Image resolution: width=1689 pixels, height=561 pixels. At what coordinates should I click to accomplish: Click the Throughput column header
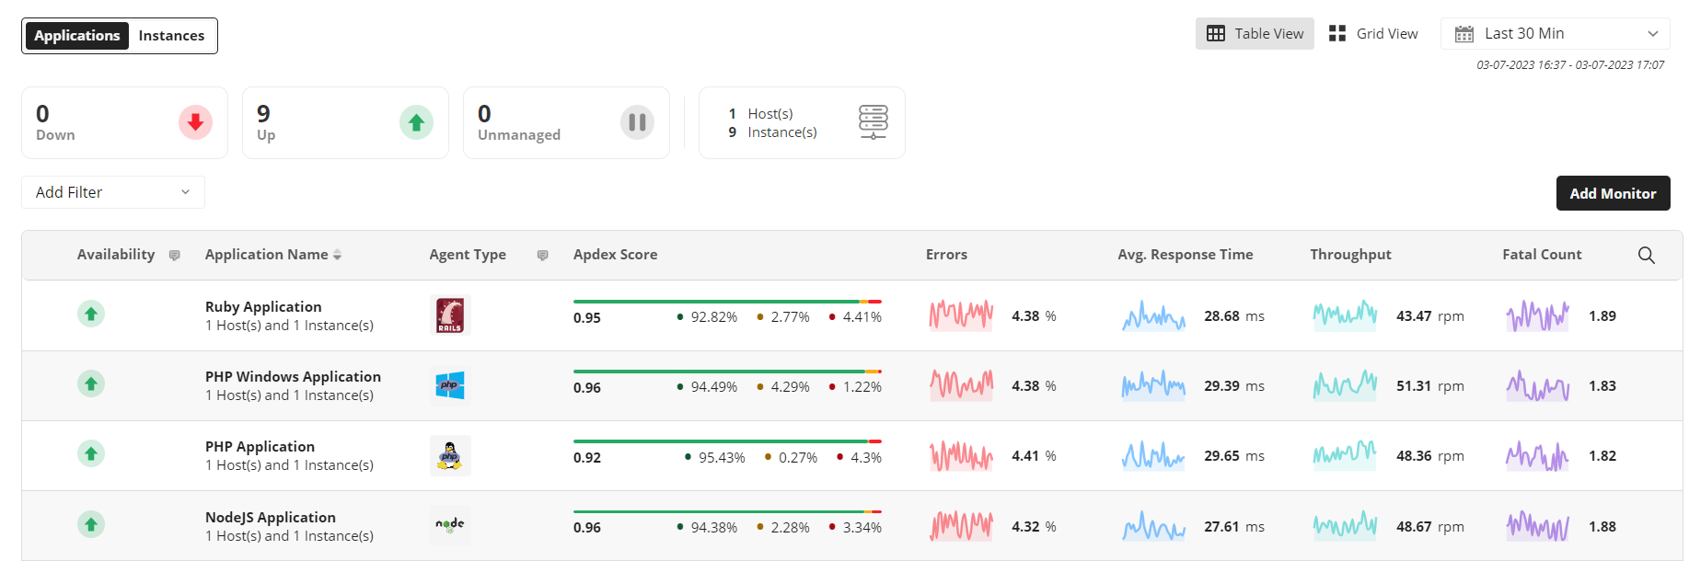tap(1350, 255)
